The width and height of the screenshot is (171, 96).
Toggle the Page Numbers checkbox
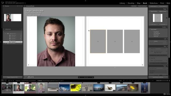coord(150,11)
